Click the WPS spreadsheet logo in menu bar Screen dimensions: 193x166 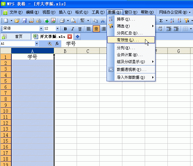click(x=5, y=12)
